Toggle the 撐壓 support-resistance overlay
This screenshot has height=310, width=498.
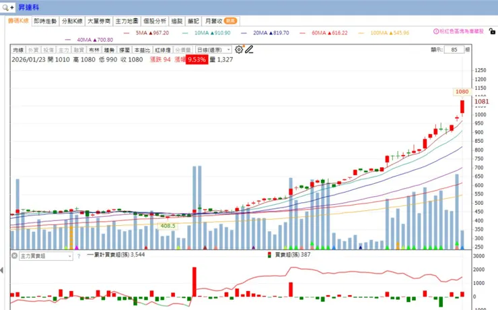(124, 50)
